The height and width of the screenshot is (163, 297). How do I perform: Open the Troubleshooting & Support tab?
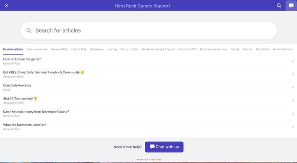click(x=158, y=49)
